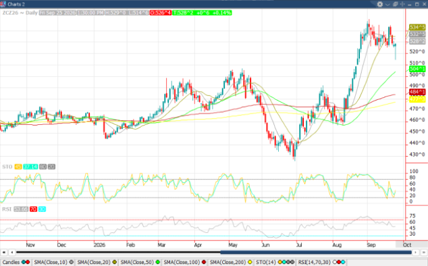The width and height of the screenshot is (428, 266).
Task: Select the SMA(Close,20) study tab
Action: click(97, 262)
